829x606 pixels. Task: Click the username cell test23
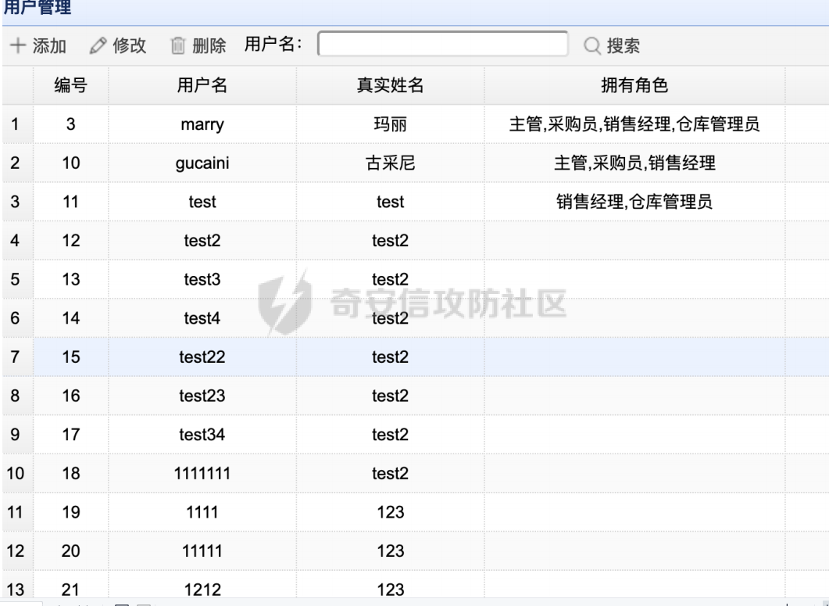pyautogui.click(x=202, y=396)
